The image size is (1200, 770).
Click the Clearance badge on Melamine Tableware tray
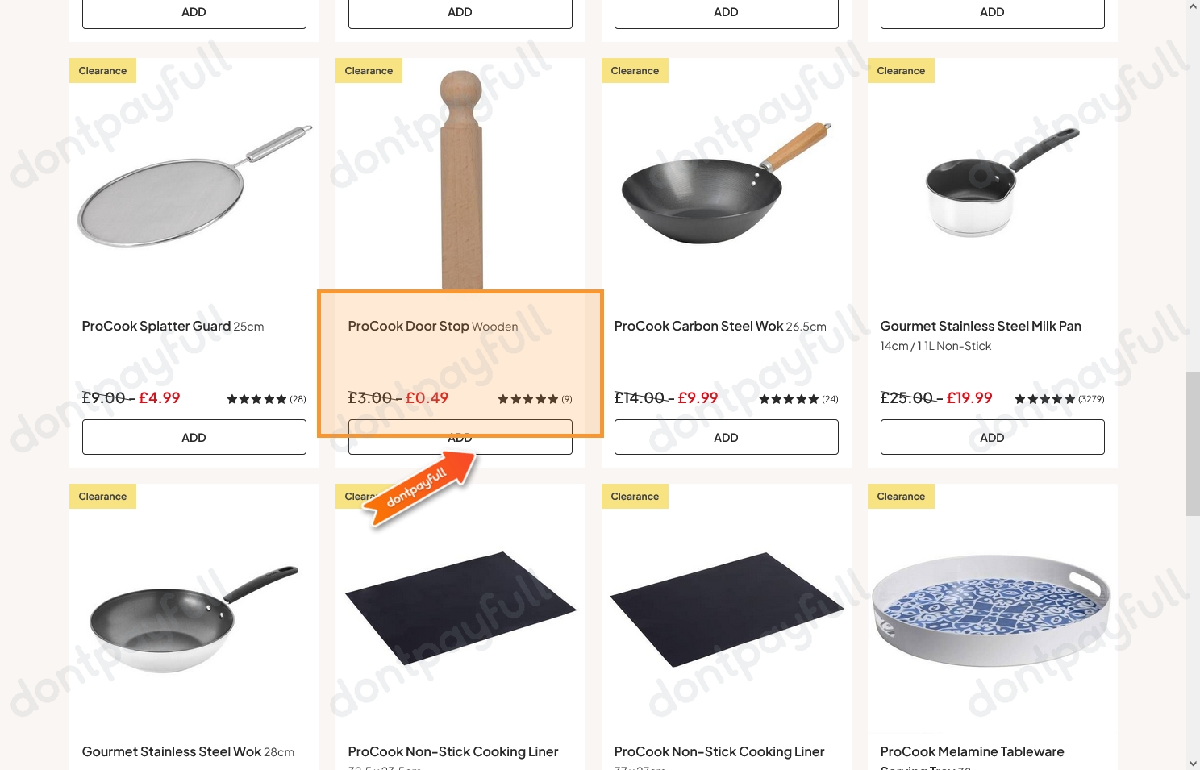click(x=901, y=497)
